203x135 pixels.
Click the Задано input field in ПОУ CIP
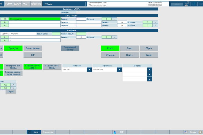pos(81,37)
